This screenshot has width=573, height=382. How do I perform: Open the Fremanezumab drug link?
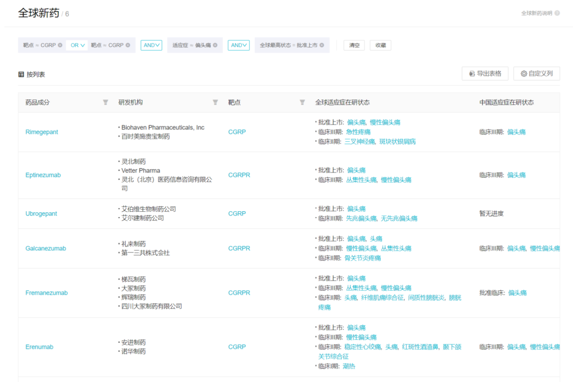point(46,293)
